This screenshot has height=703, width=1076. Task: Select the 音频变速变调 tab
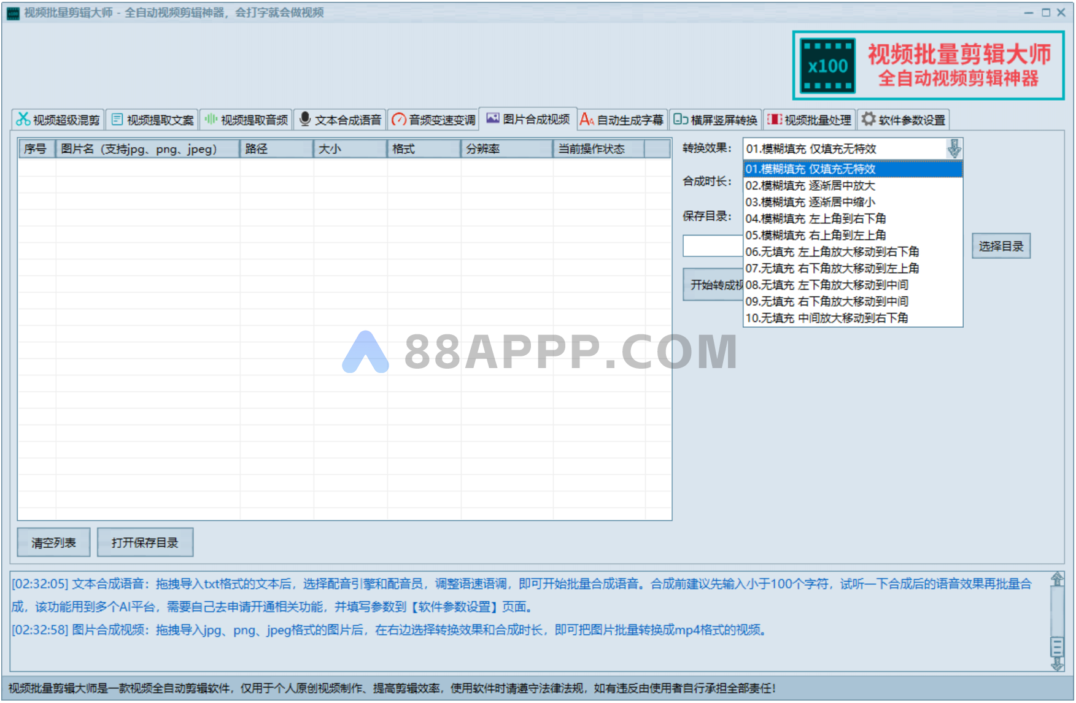click(434, 120)
